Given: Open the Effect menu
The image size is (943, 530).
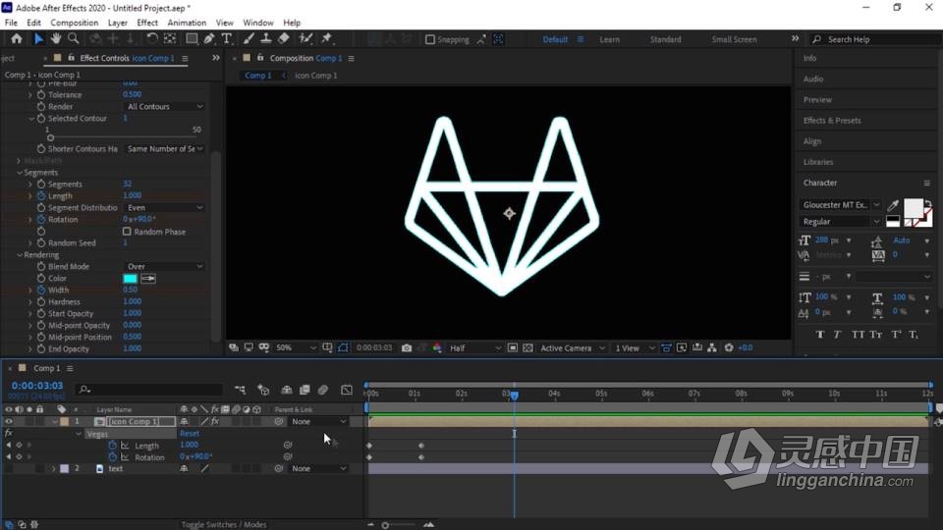Looking at the screenshot, I should coord(147,23).
